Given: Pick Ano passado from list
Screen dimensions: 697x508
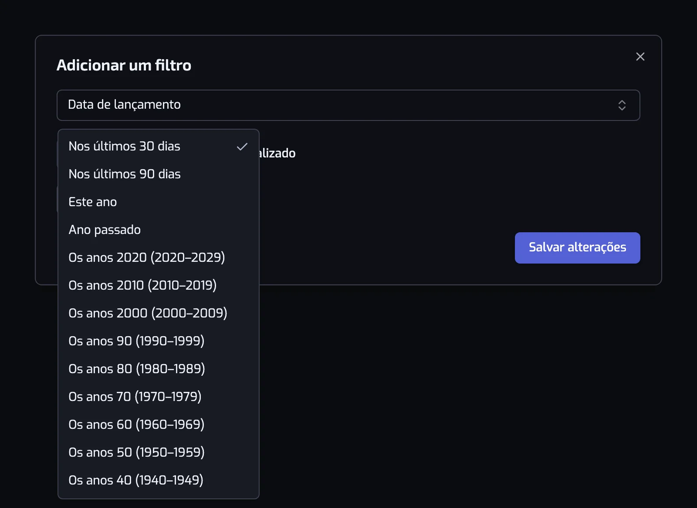Looking at the screenshot, I should click(x=159, y=230).
